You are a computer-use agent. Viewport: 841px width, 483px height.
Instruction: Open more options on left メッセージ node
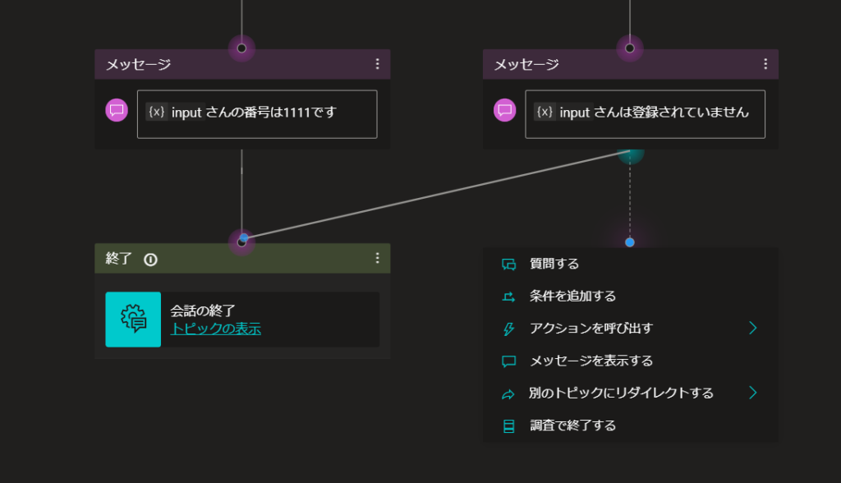click(378, 64)
